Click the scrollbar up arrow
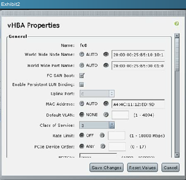Screen dimensions: 186x180 (177, 35)
